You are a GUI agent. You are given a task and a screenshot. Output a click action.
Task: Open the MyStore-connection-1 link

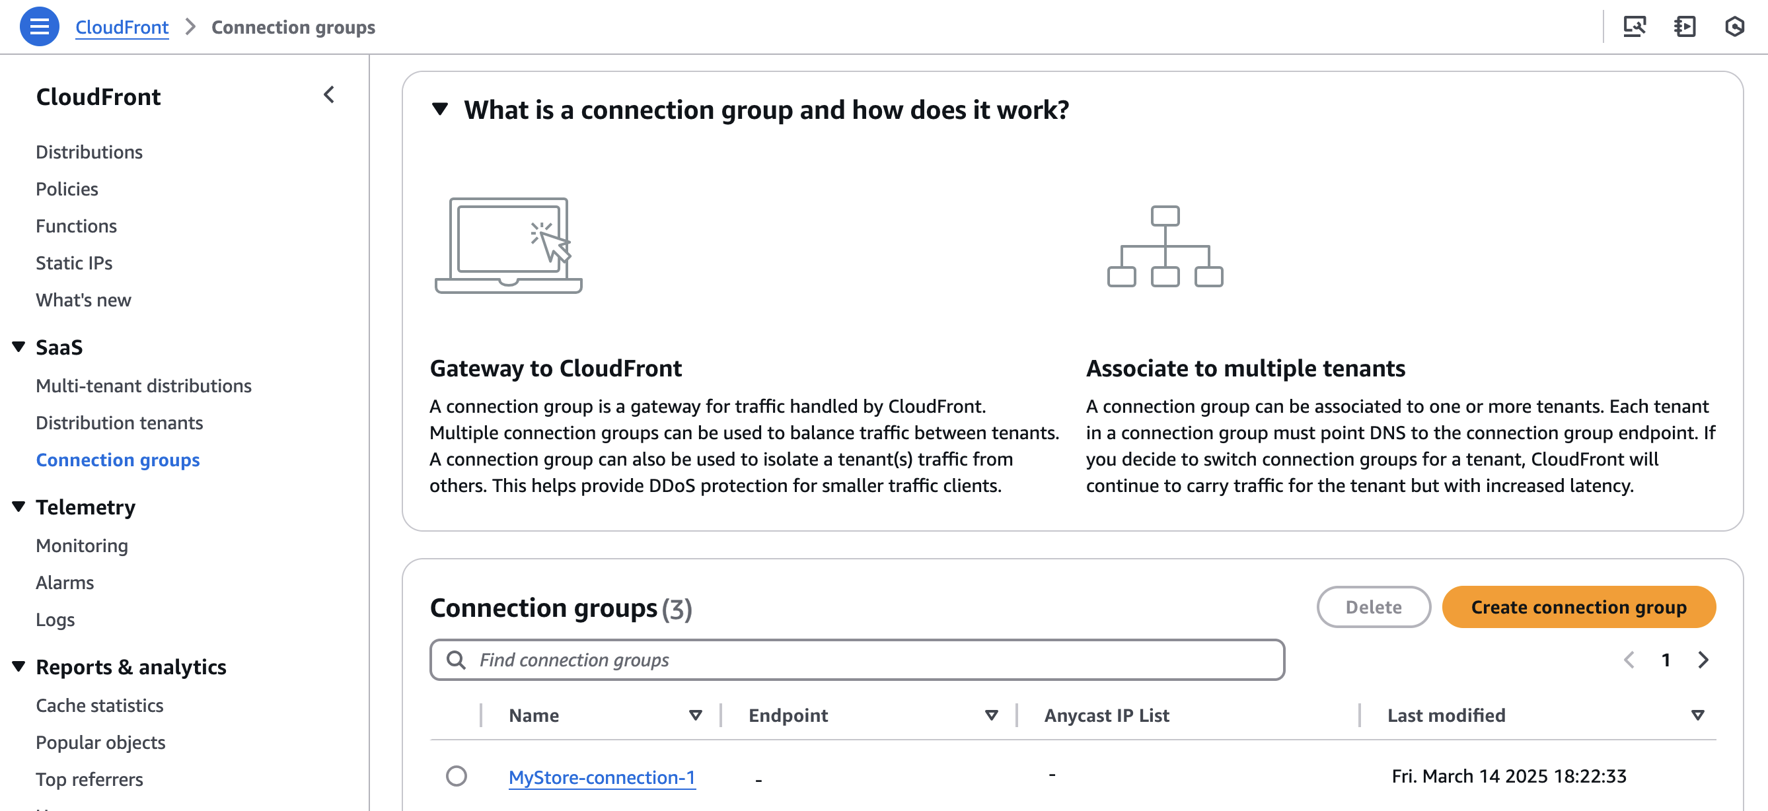tap(602, 777)
